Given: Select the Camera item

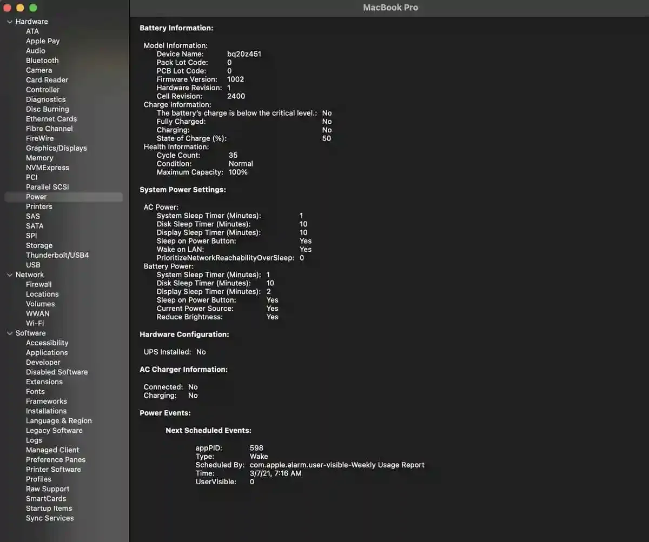Looking at the screenshot, I should pyautogui.click(x=39, y=70).
